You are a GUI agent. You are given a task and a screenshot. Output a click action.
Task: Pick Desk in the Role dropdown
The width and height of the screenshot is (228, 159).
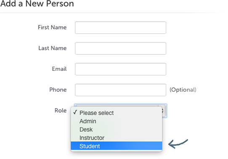[117, 129]
